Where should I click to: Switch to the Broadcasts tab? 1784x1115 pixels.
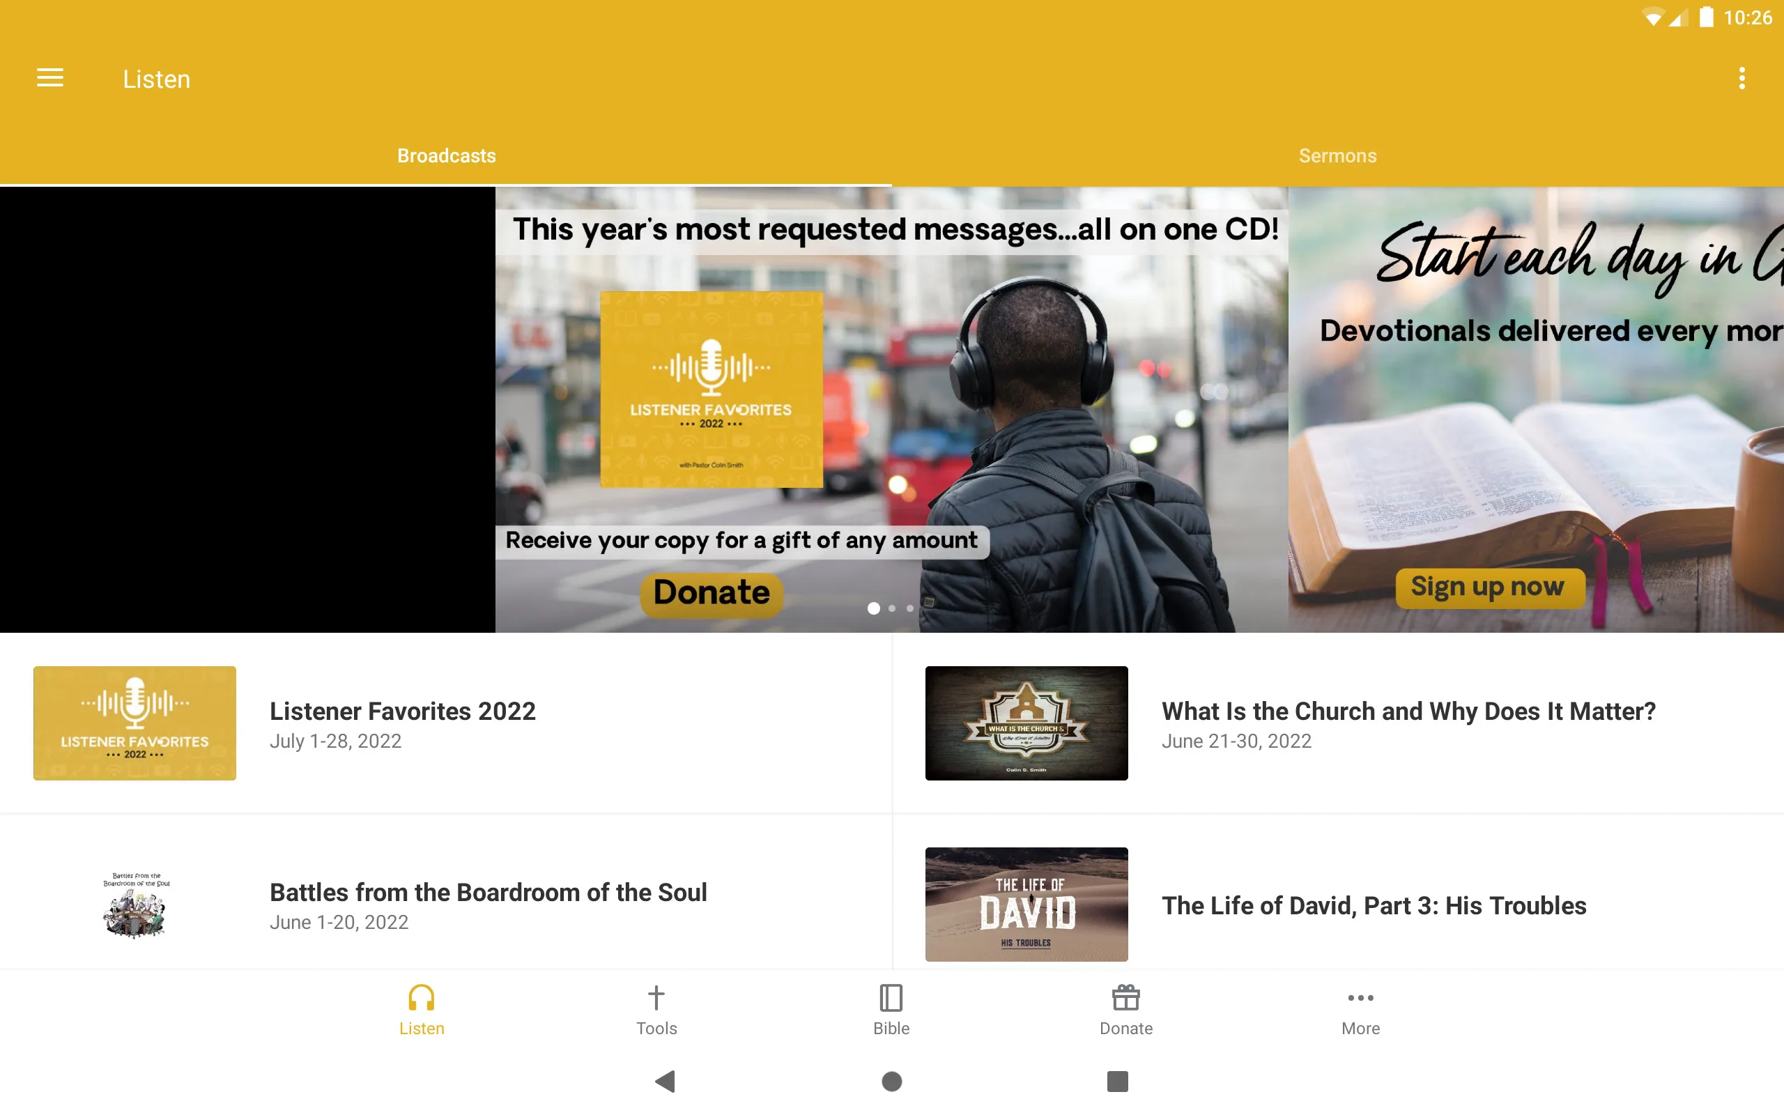(x=446, y=155)
